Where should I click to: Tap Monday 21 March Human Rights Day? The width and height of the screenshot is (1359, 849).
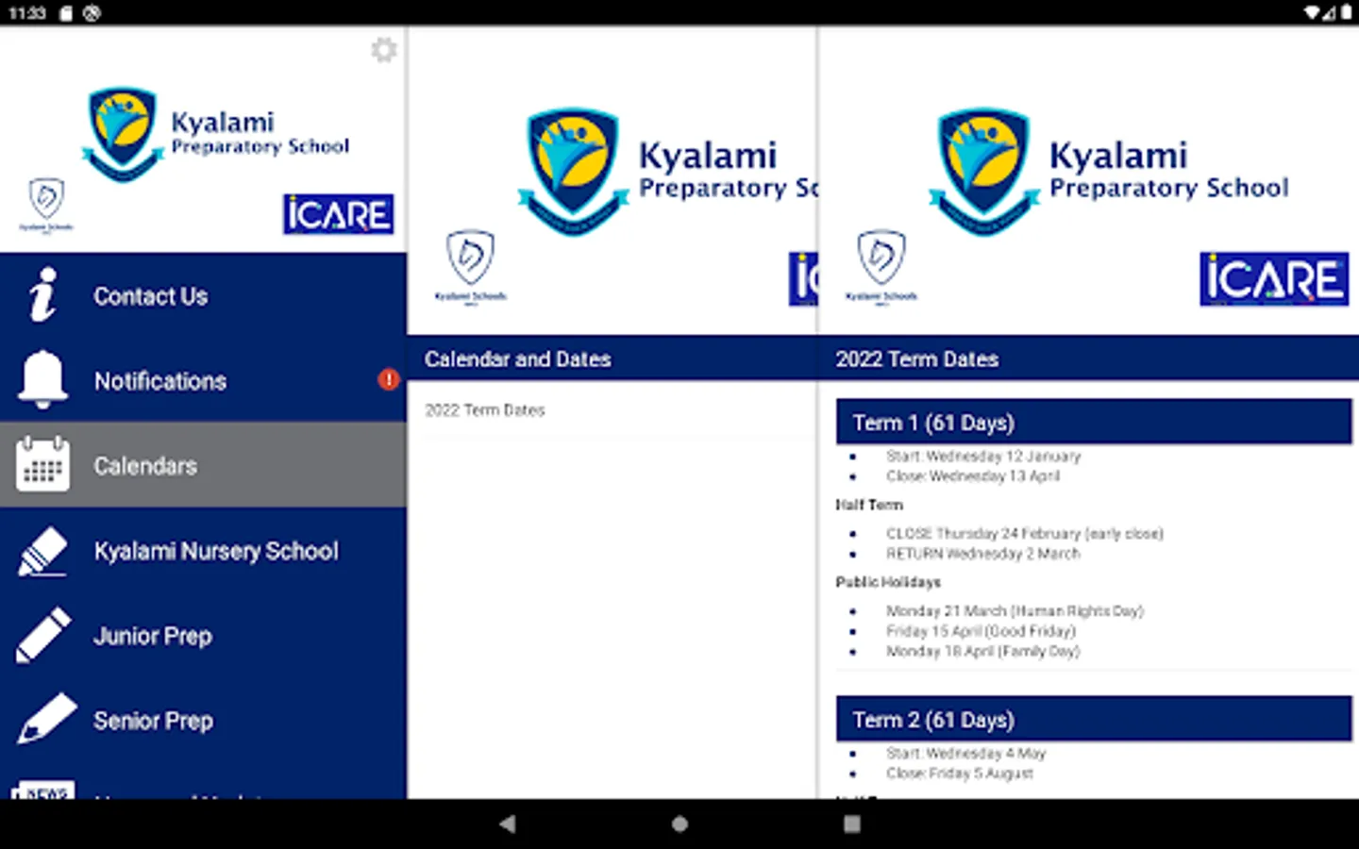[x=1015, y=611]
